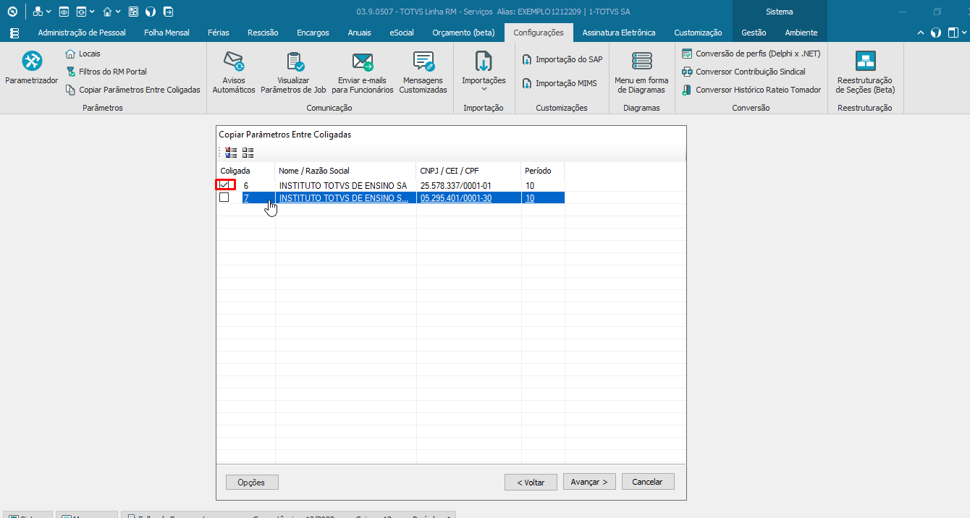
Task: Expand the Importações dropdown arrow
Action: click(x=484, y=89)
